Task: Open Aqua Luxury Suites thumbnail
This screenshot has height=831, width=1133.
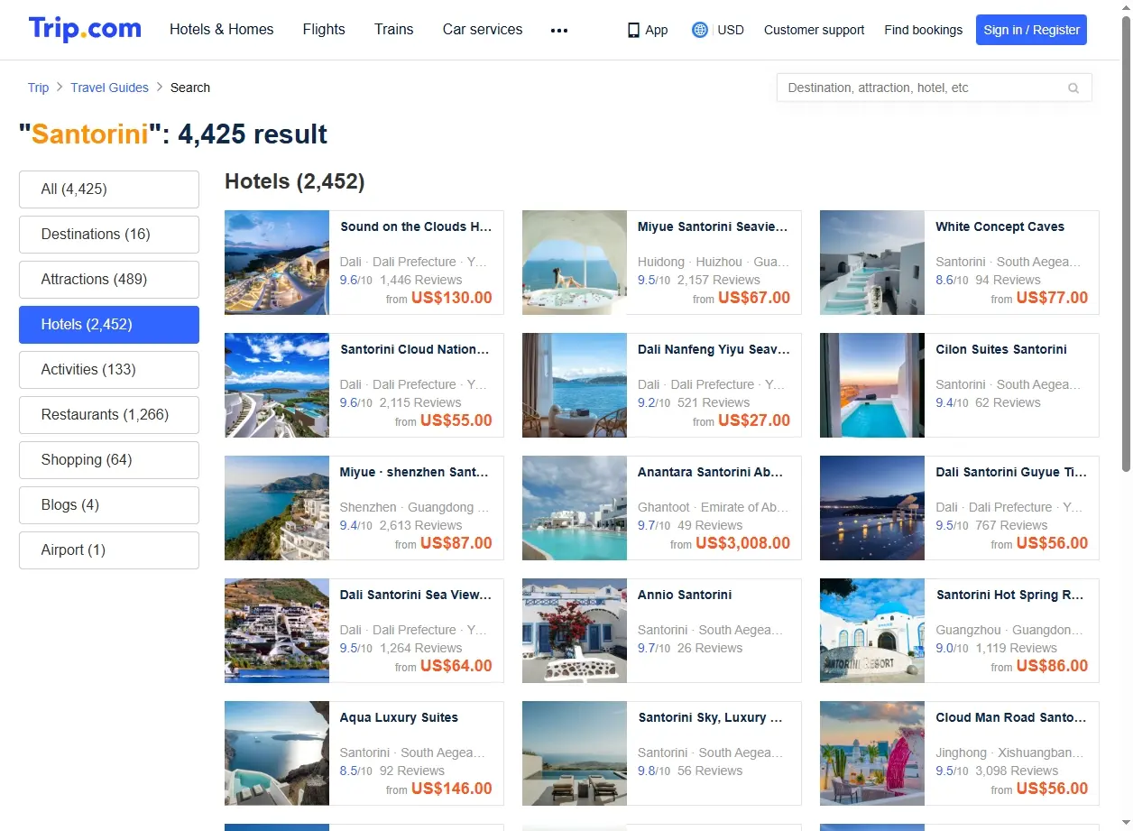Action: click(277, 753)
